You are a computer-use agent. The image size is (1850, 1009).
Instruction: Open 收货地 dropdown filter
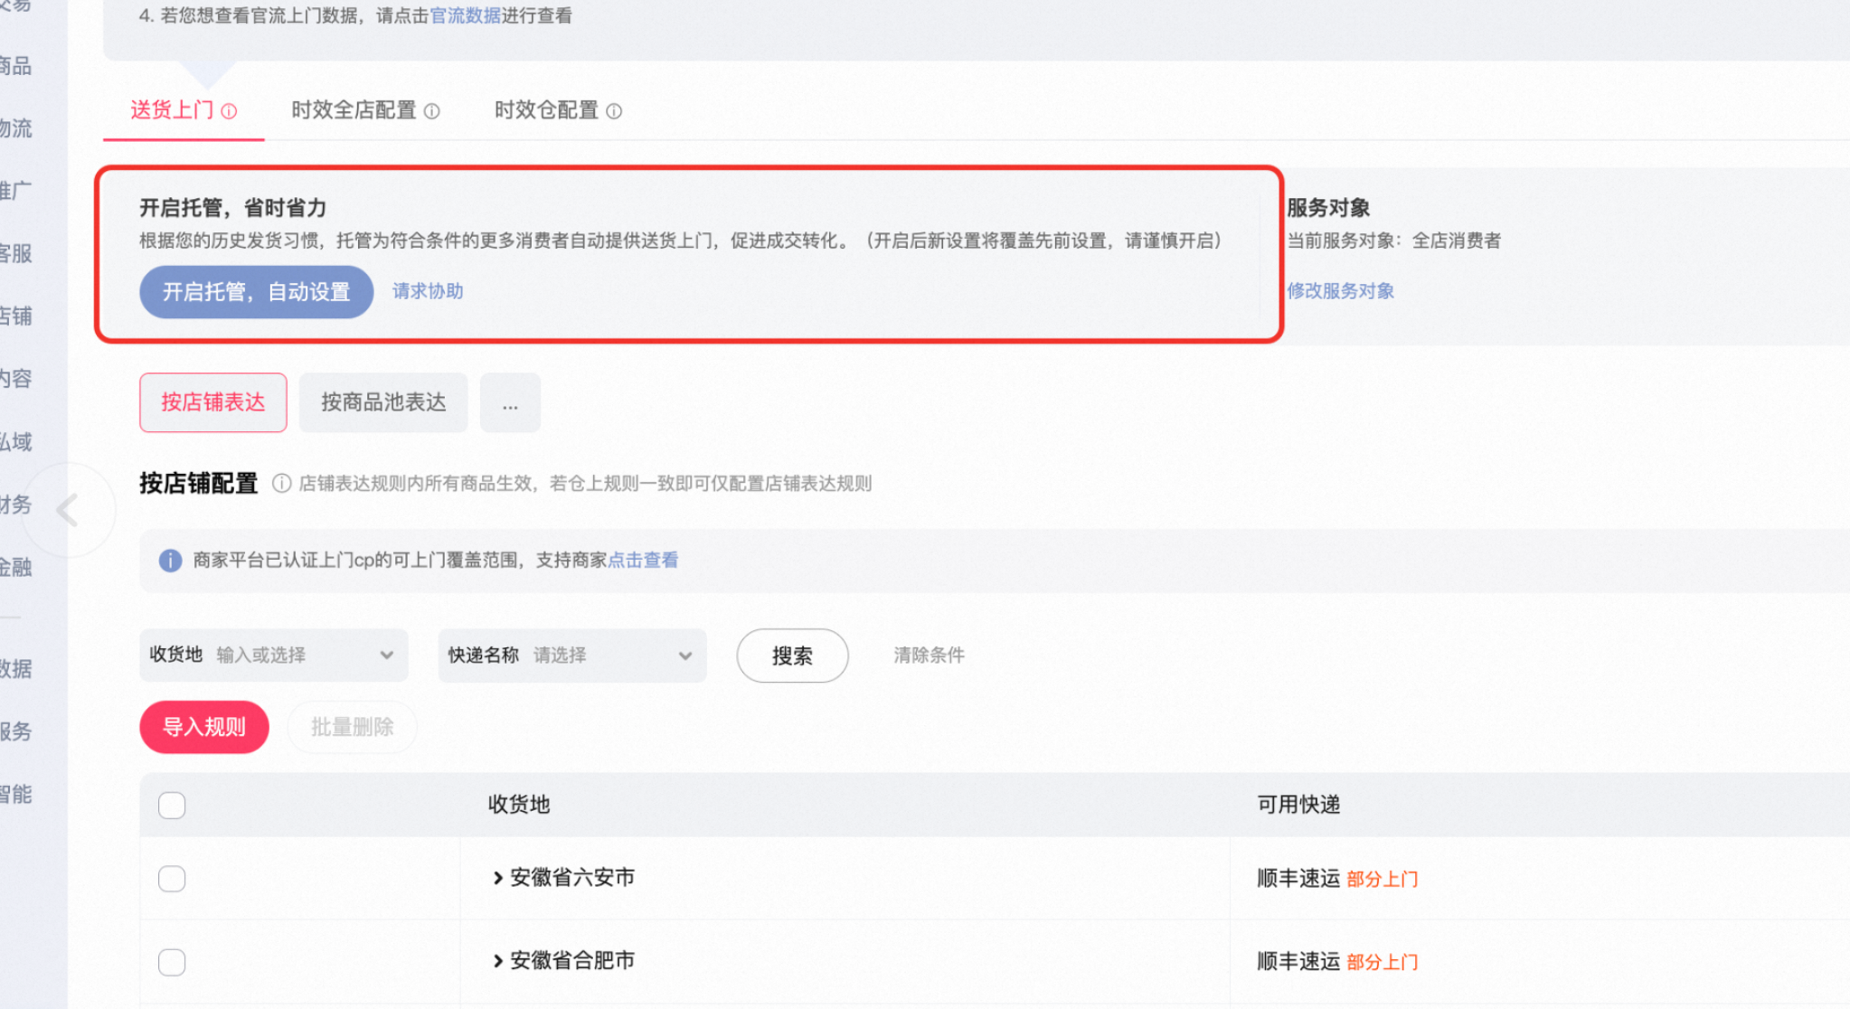click(x=274, y=655)
